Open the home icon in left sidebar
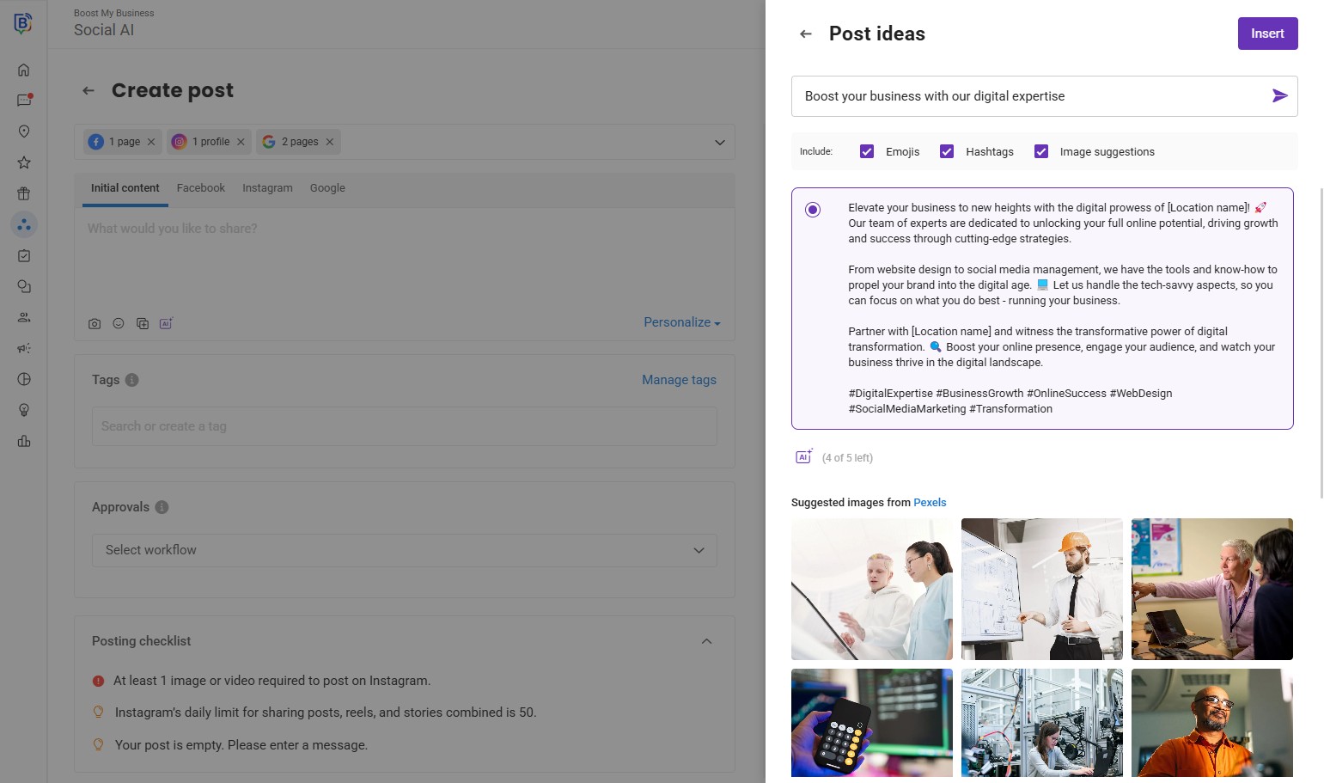The height and width of the screenshot is (783, 1324). (24, 70)
